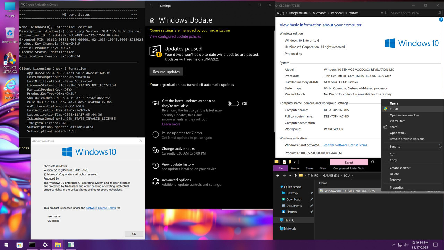444x250 pixels.
Task: Expand the Send to submenu
Action: (412, 147)
